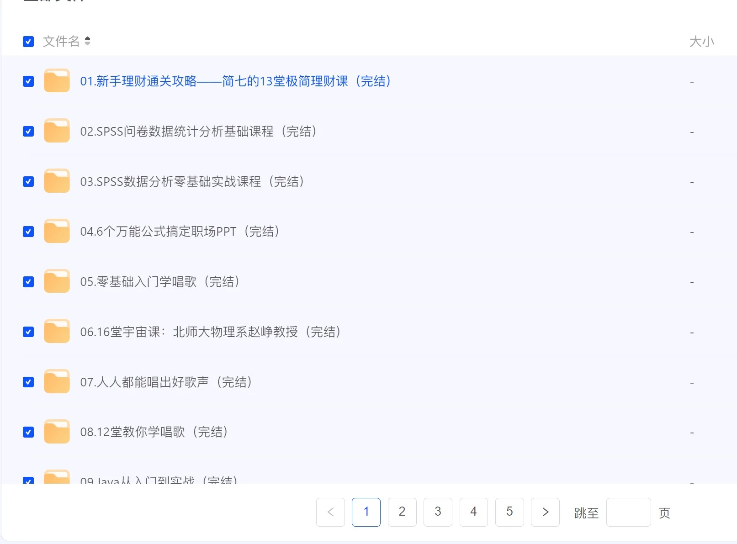Click the next page arrow

tap(545, 512)
